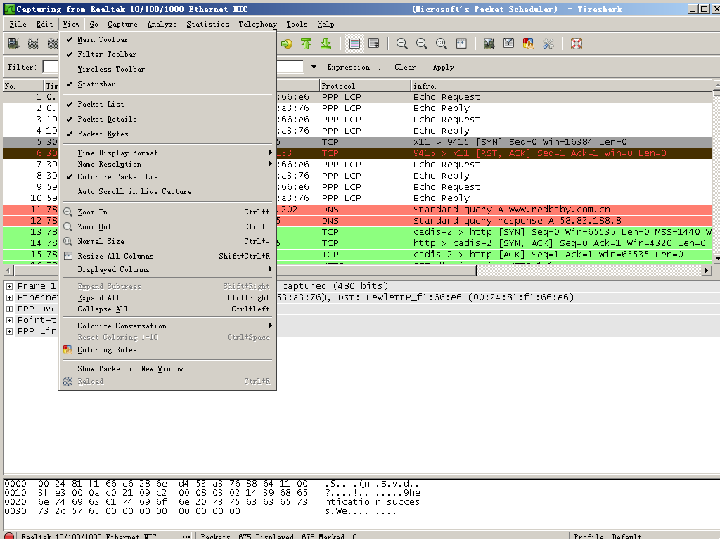The height and width of the screenshot is (540, 720).
Task: Click the capture options toolbar icon
Action: [x=34, y=44]
